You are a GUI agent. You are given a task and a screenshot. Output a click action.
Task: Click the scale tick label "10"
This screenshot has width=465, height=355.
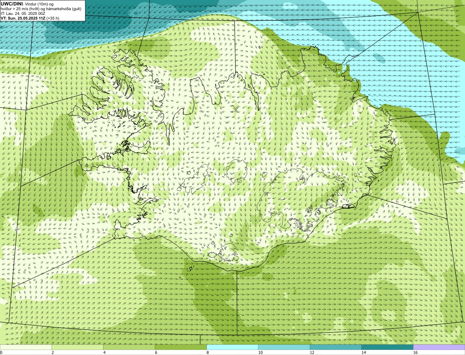click(260, 352)
